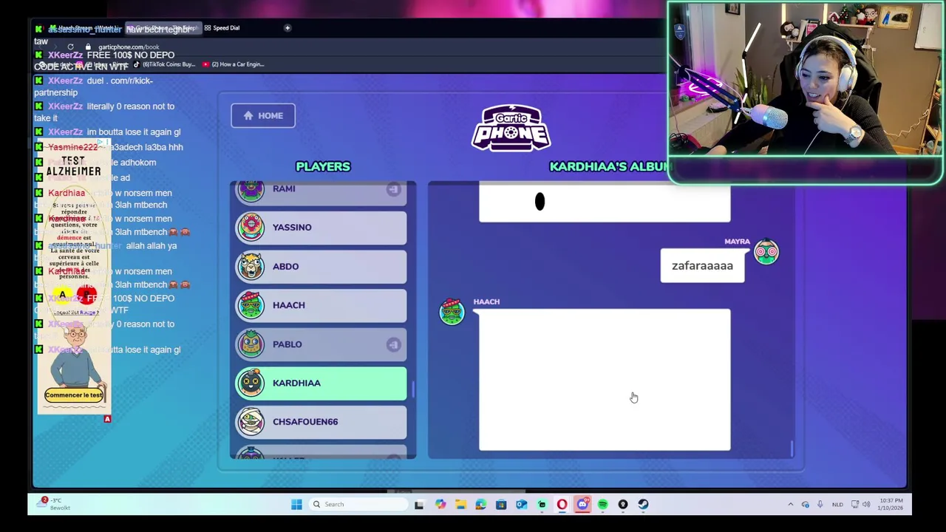The height and width of the screenshot is (532, 946).
Task: Click the Commencer le test ad button
Action: tap(74, 395)
